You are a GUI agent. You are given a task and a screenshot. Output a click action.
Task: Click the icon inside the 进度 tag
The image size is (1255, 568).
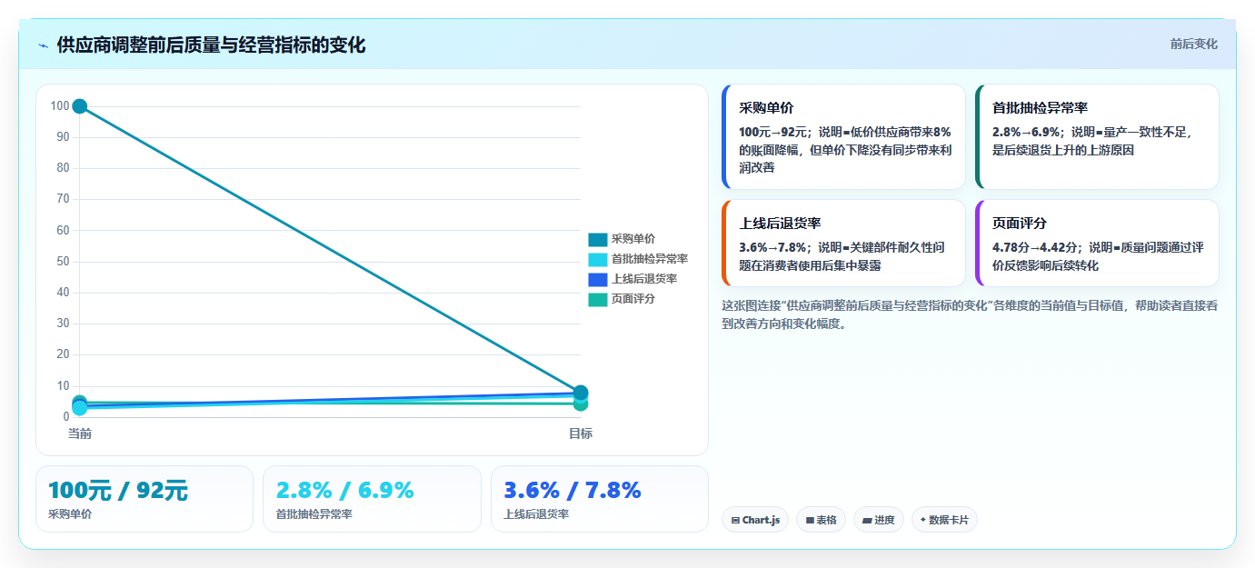pos(867,521)
